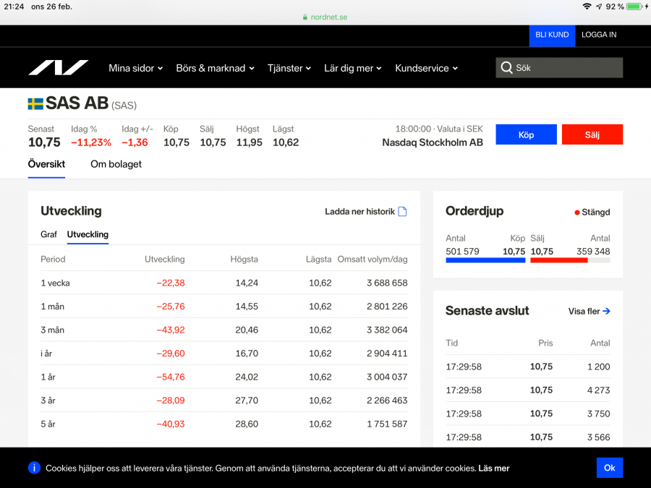Click the arrow next to Visa fler
Viewport: 651px width, 488px height.
[x=606, y=312]
